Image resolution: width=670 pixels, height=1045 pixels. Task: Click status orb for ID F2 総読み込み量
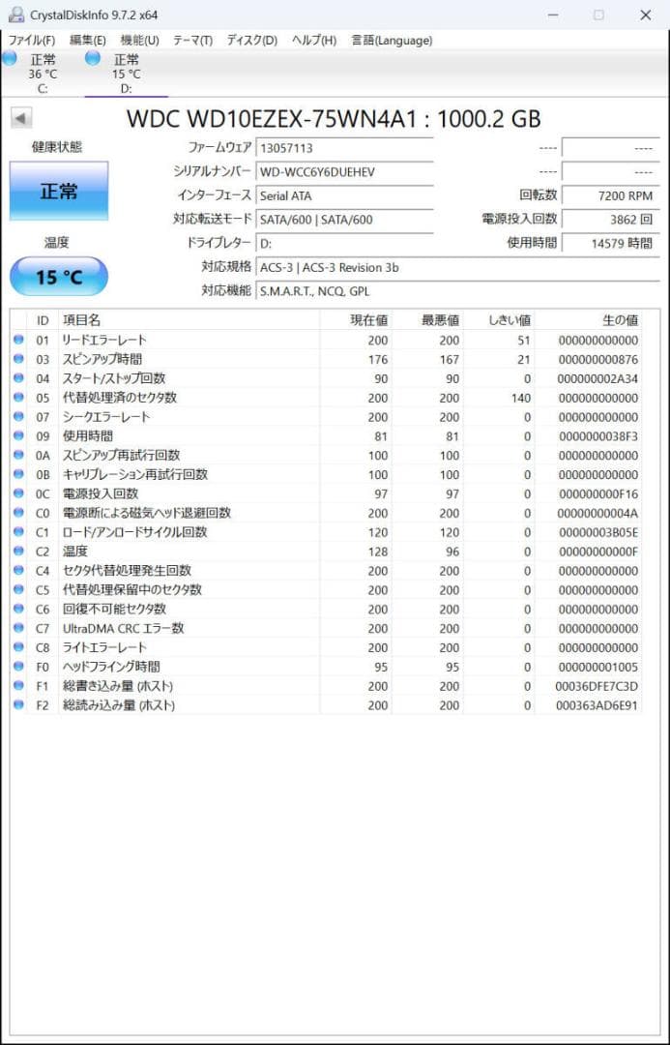(x=18, y=705)
